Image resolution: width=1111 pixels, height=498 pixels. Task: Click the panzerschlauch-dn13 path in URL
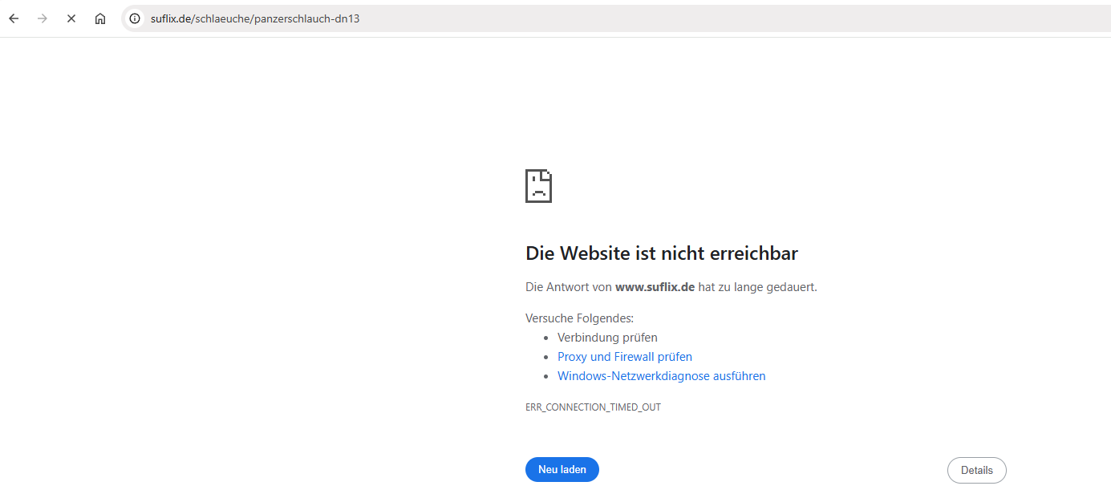(306, 18)
